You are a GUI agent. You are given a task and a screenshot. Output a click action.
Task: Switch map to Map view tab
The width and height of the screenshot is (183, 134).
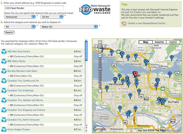[146, 42]
